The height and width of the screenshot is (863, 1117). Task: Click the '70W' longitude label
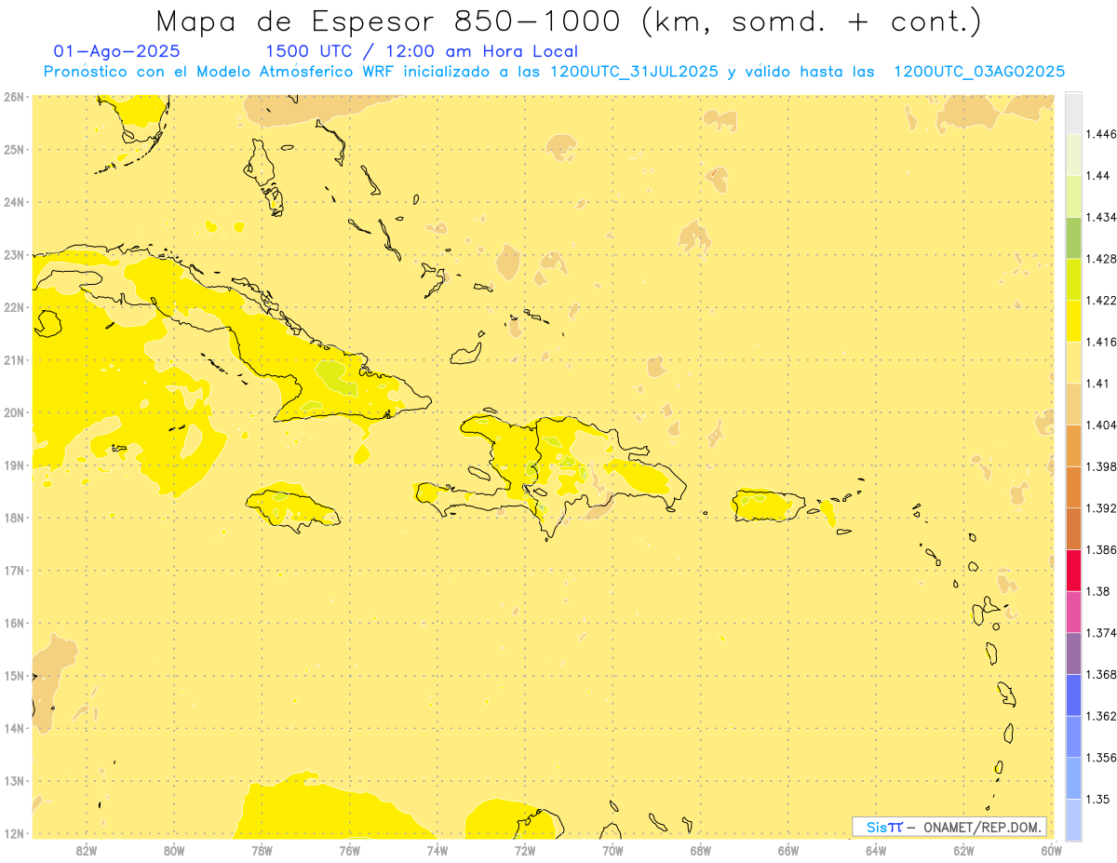click(x=612, y=851)
